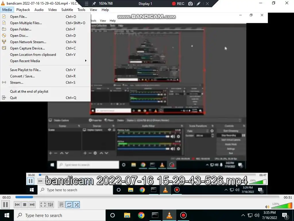Click the Open File icon in menu
294x221 pixels.
[4, 16]
